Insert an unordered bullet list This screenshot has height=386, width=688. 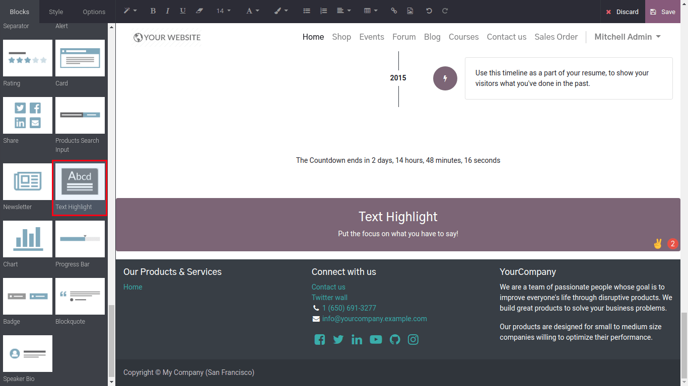[307, 11]
